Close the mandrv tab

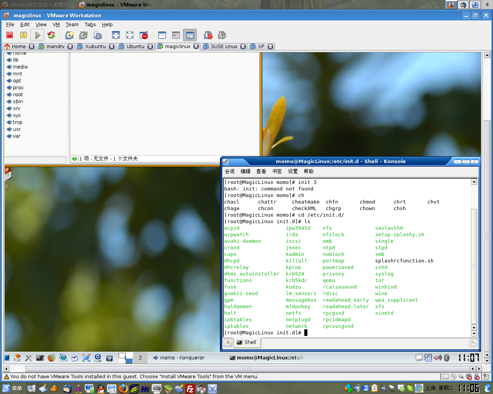70,47
